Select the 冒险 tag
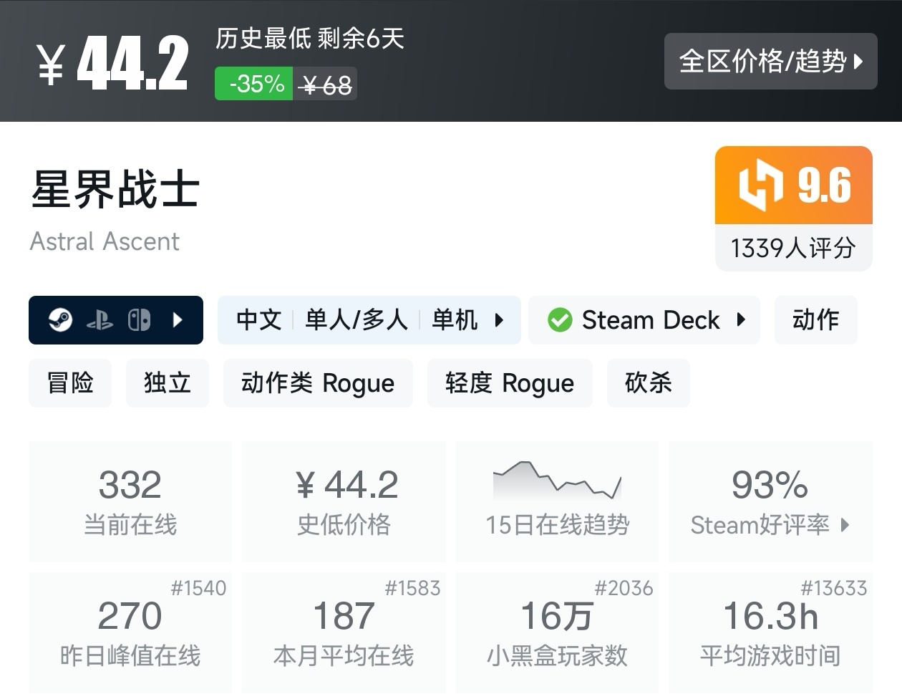The height and width of the screenshot is (694, 902). pos(70,383)
